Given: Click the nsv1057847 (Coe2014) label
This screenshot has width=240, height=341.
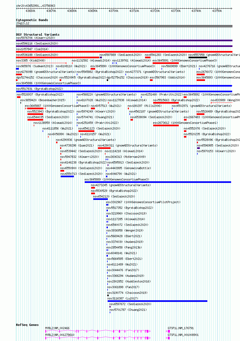Looking at the screenshot, I should pos(32,49).
